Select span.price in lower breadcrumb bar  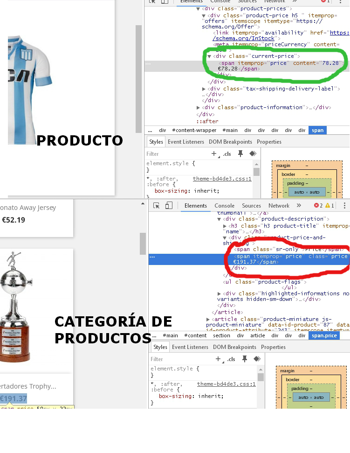324,335
